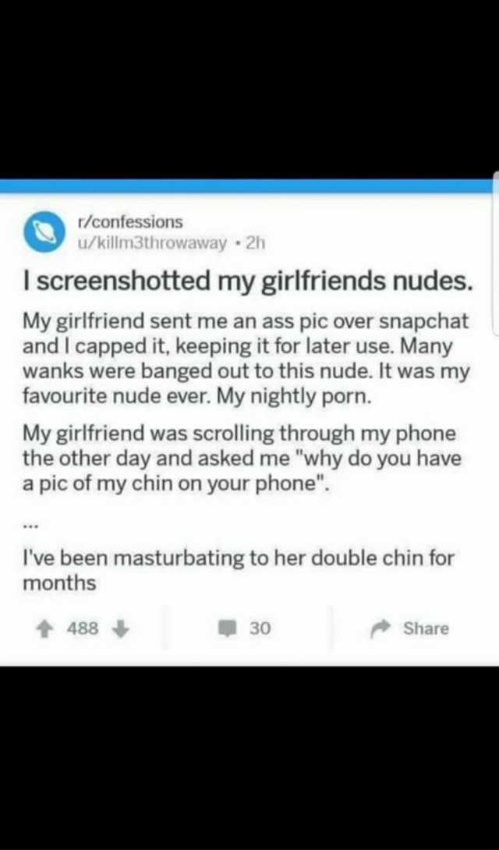Upvote the post with the up arrow

pyautogui.click(x=44, y=629)
